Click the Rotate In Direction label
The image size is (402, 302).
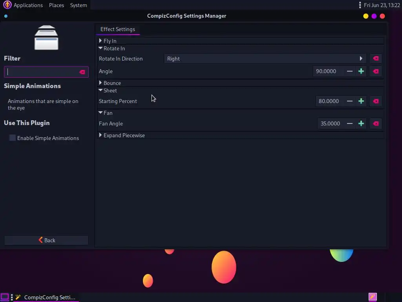click(121, 59)
